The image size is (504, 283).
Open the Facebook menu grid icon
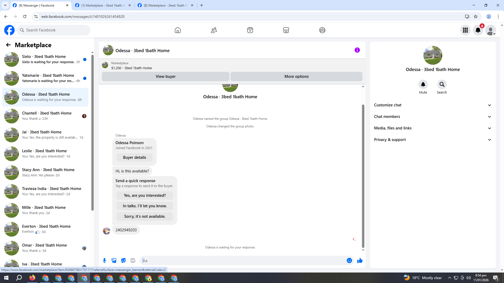[x=465, y=30]
